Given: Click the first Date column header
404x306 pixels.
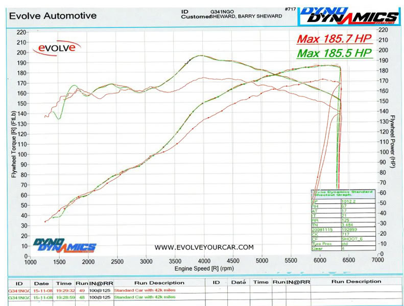Looking at the screenshot, I should 41,282.
